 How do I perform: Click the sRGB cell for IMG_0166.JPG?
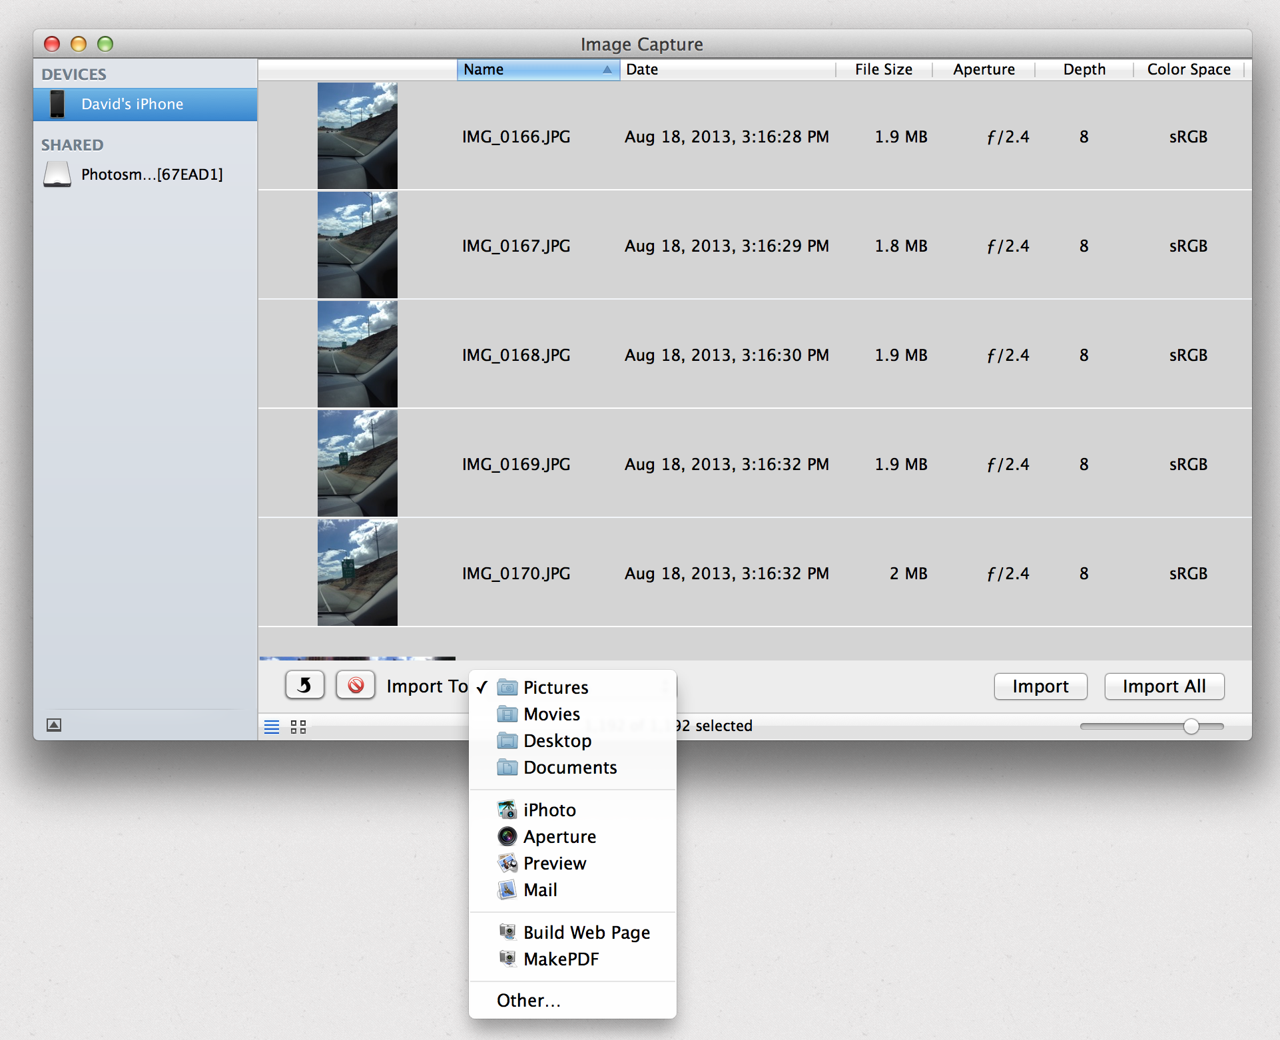click(1188, 136)
